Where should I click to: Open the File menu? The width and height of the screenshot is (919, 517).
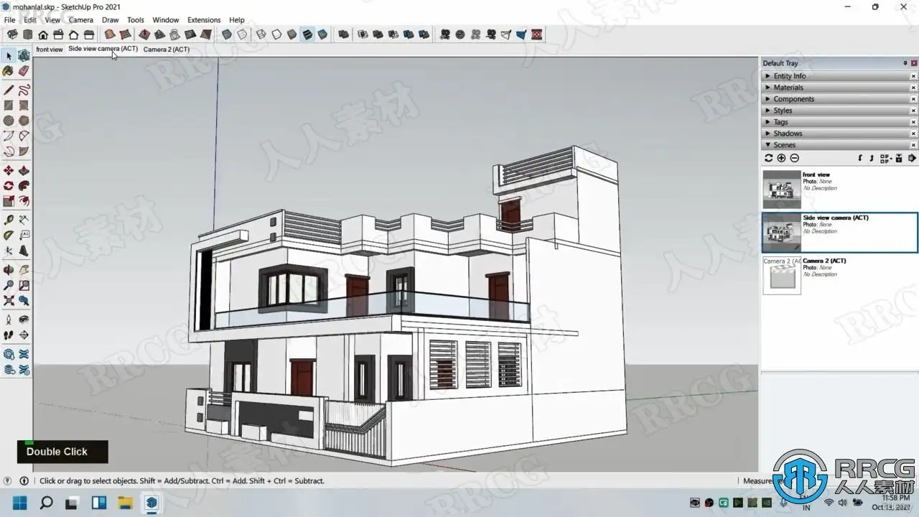tap(9, 20)
